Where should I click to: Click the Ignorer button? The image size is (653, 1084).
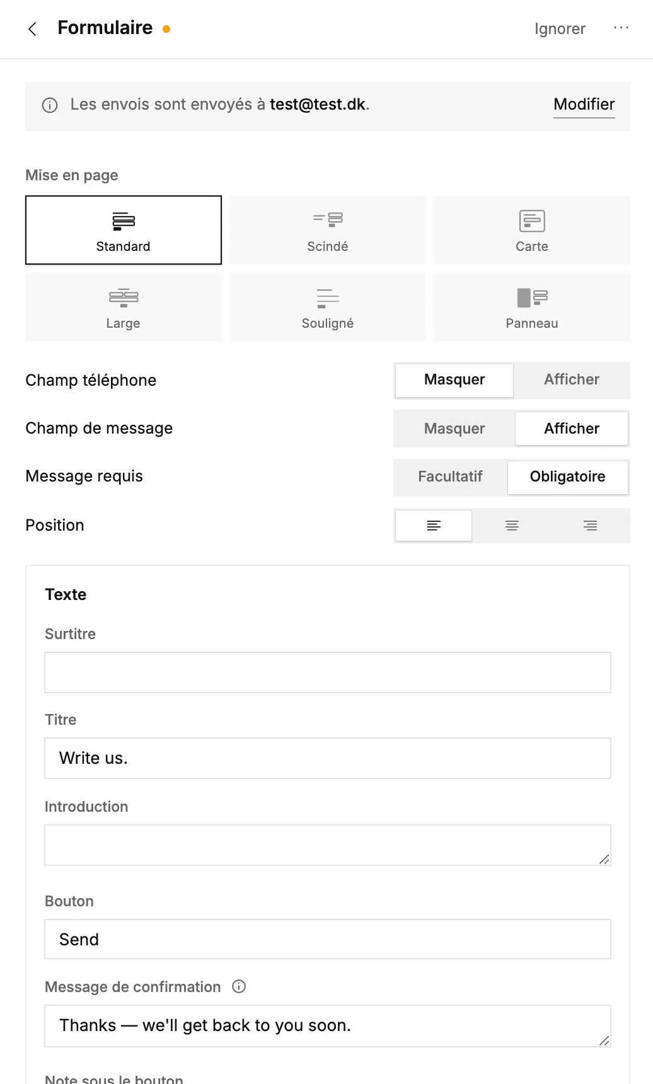(560, 29)
